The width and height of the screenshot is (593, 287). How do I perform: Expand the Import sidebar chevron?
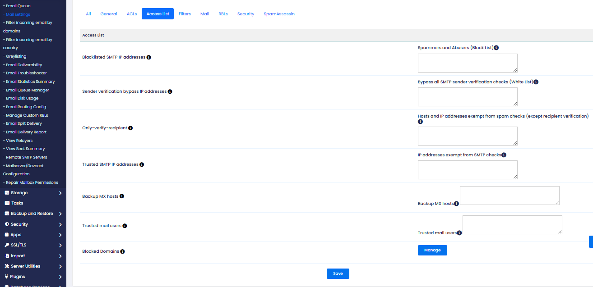click(60, 256)
